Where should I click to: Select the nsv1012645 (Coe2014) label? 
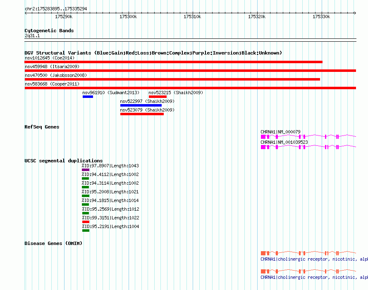[50, 58]
